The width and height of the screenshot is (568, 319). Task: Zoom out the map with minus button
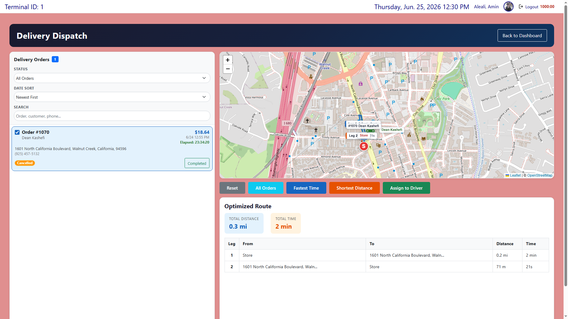coord(227,69)
